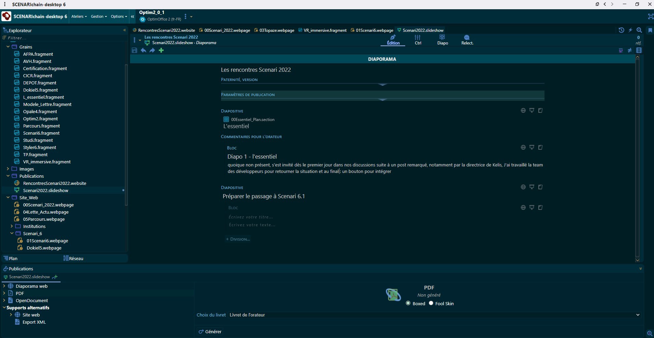Collapse the Explorateur panel
The width and height of the screenshot is (654, 338).
click(x=125, y=30)
